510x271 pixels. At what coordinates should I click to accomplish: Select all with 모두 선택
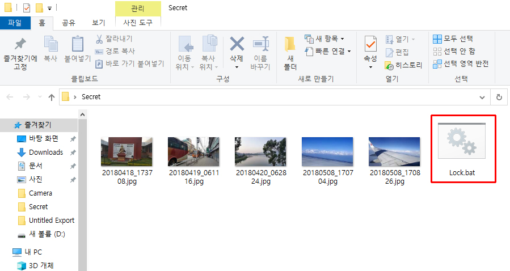453,39
